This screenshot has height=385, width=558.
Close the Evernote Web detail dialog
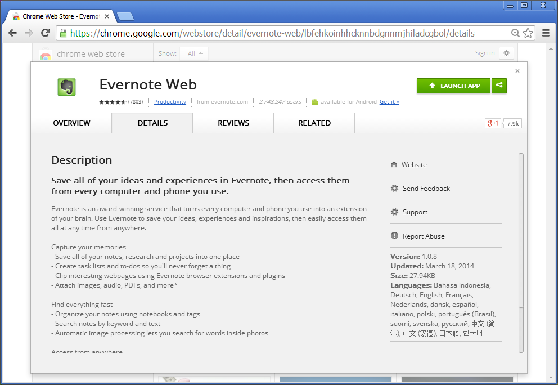517,71
